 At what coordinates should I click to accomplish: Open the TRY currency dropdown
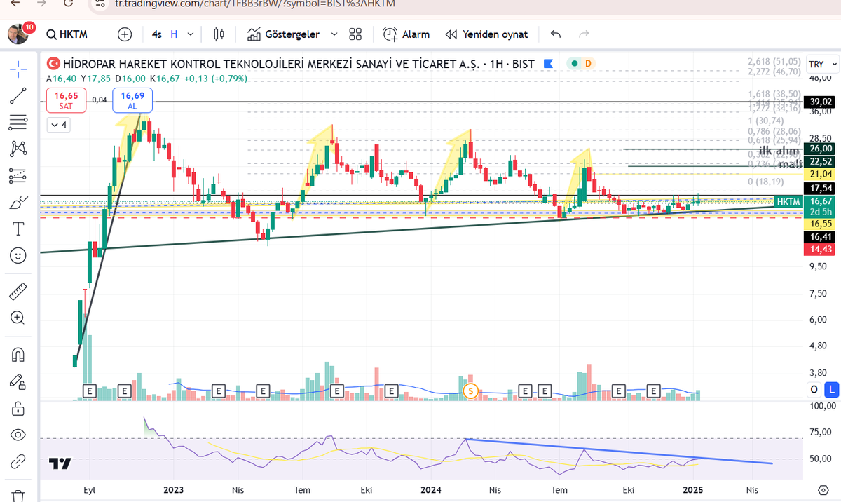click(823, 64)
